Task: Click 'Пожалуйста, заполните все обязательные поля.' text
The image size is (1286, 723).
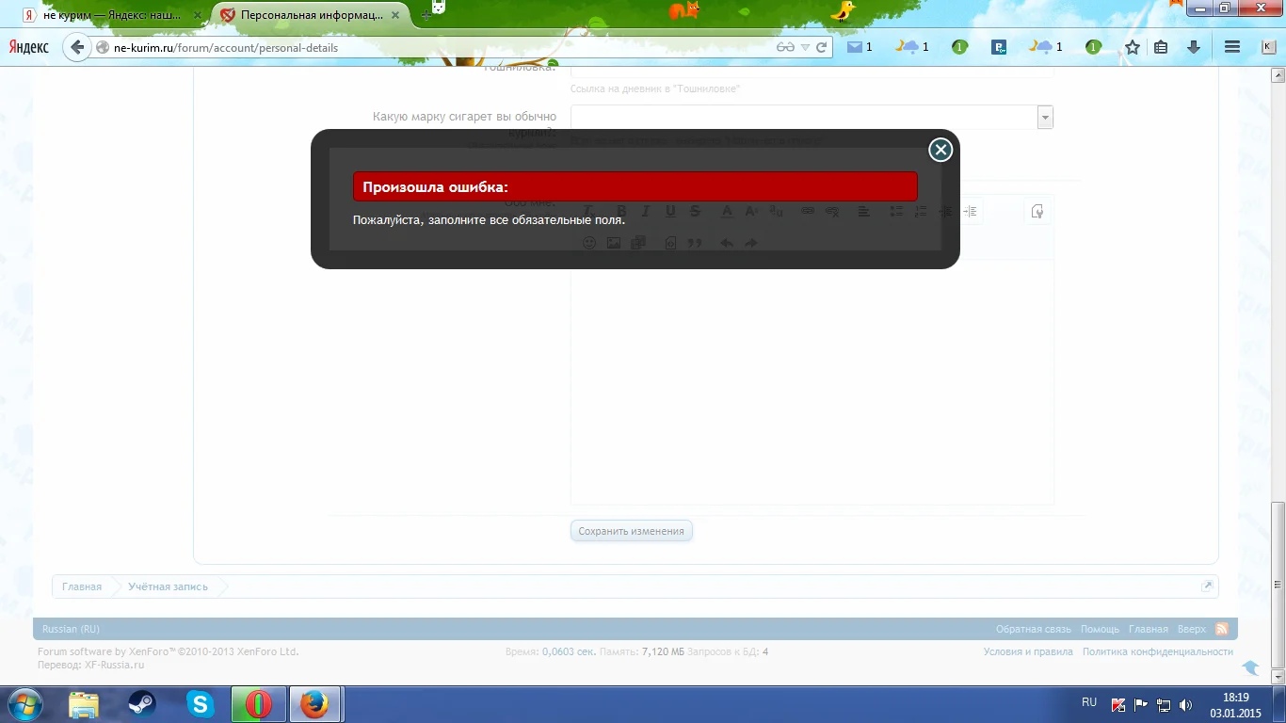Action: pos(490,220)
